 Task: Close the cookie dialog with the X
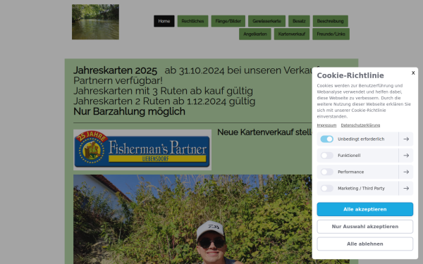click(413, 73)
